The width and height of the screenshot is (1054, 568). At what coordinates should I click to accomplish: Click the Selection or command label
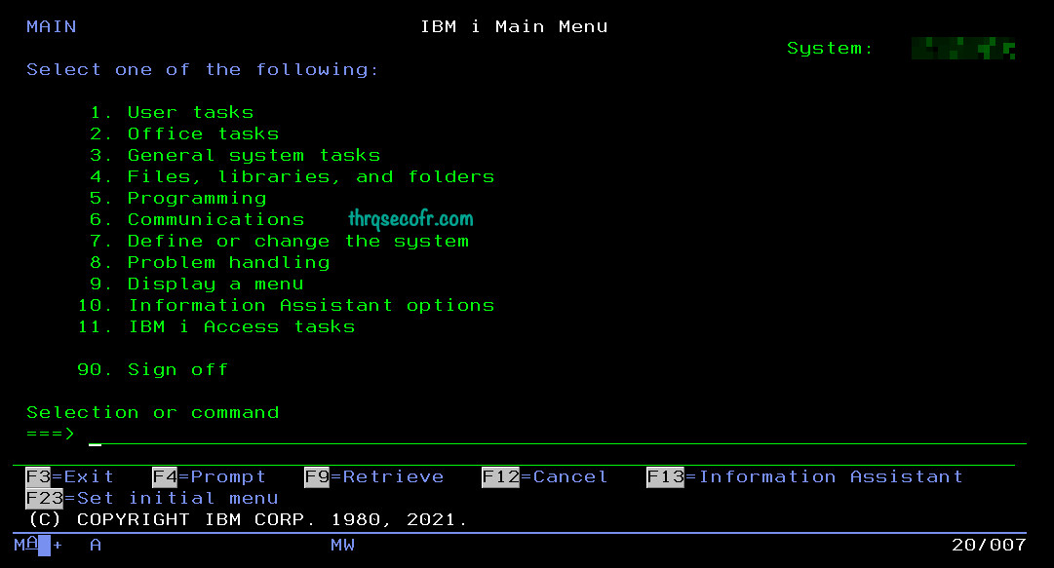point(152,412)
